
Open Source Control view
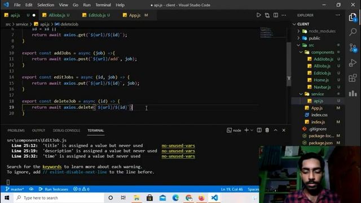(x=353, y=47)
